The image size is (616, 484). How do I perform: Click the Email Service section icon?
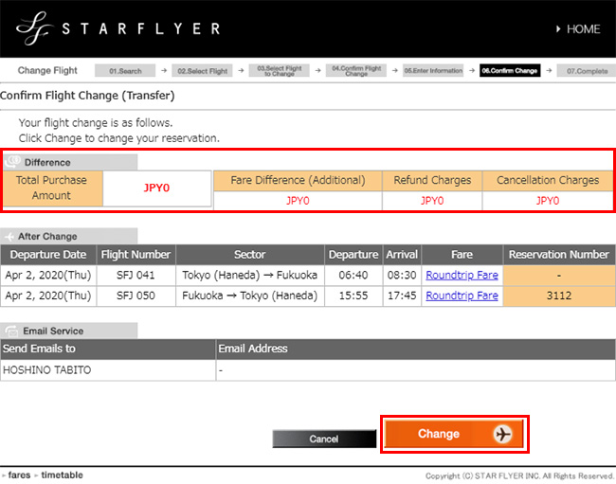pyautogui.click(x=10, y=331)
